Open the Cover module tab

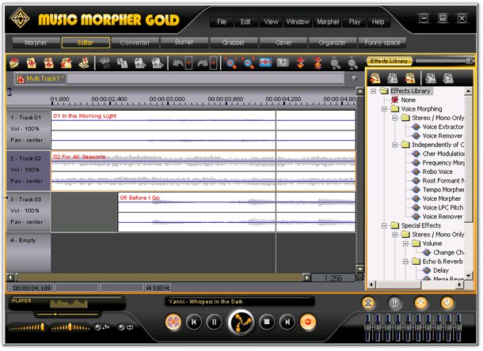[283, 43]
